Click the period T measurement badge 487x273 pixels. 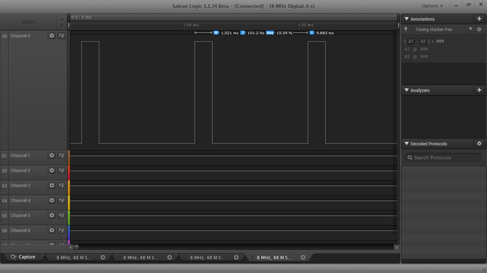click(312, 33)
